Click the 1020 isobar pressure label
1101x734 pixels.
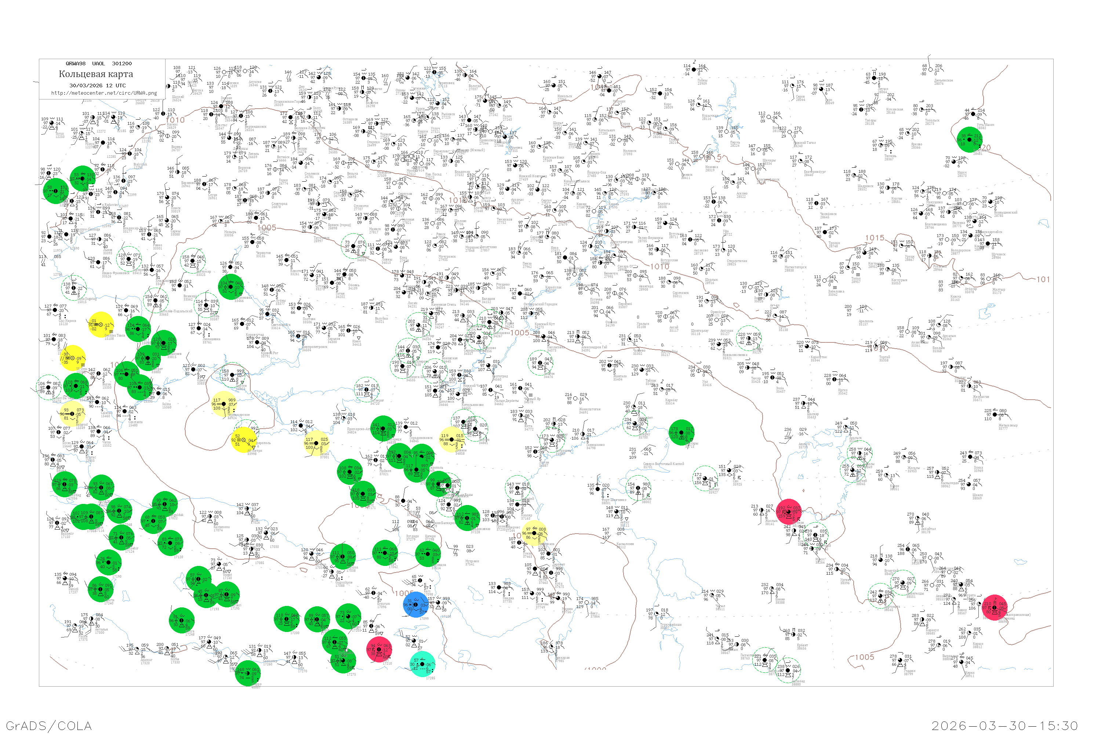tap(986, 148)
